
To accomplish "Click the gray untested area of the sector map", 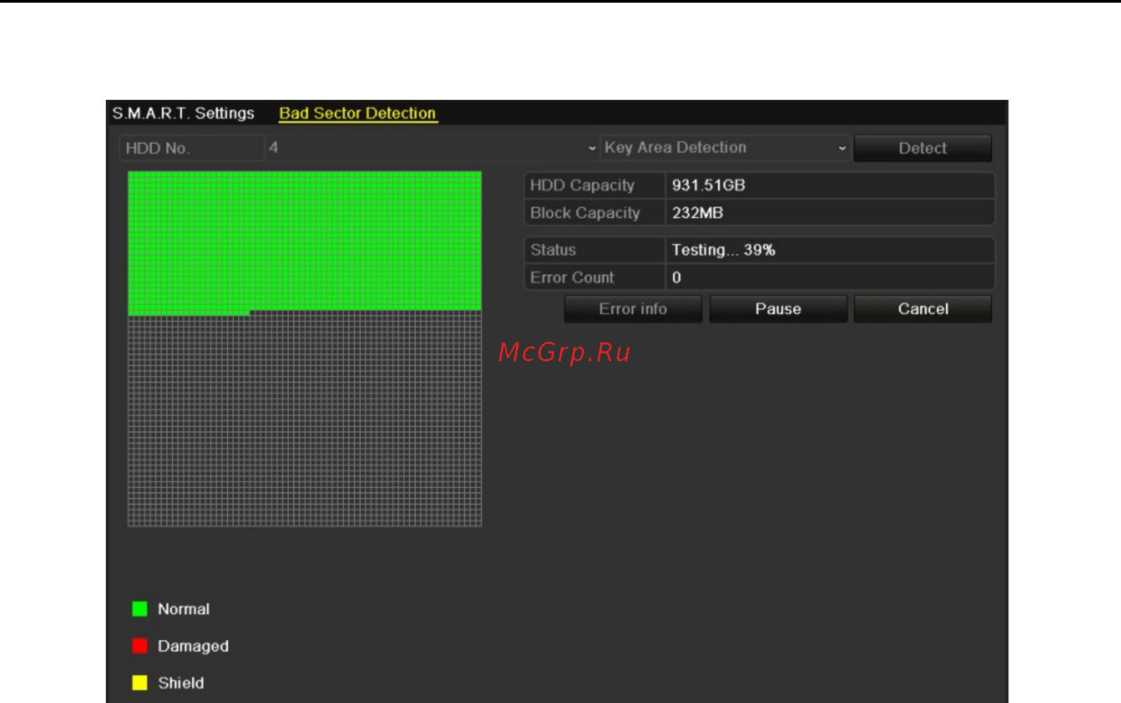I will [x=304, y=419].
